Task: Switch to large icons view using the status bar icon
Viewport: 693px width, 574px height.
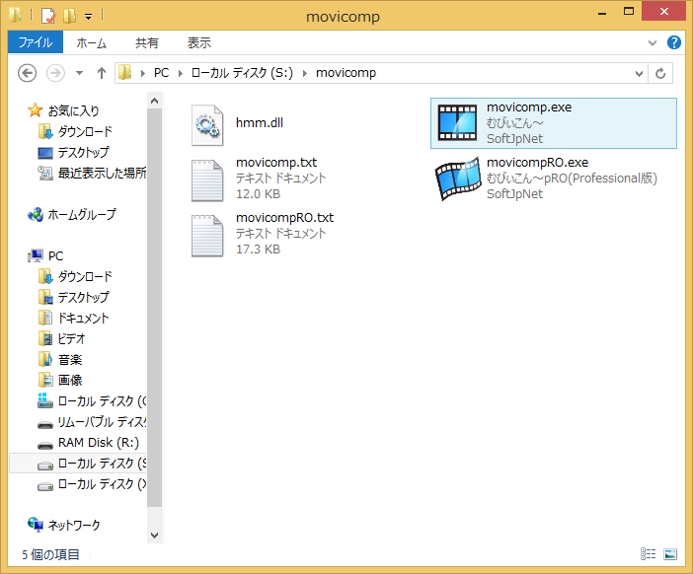Action: coord(670,553)
